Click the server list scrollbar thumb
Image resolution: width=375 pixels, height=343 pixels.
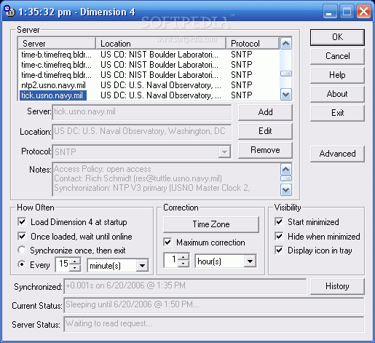point(286,74)
